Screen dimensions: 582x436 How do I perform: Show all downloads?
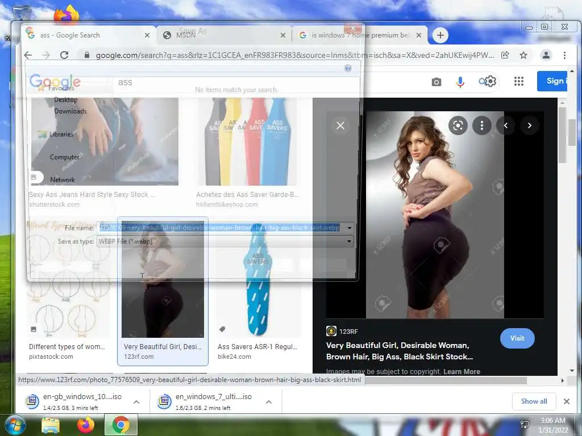pyautogui.click(x=534, y=401)
